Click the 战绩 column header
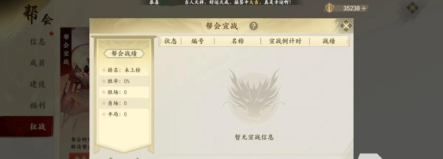 (x=329, y=41)
